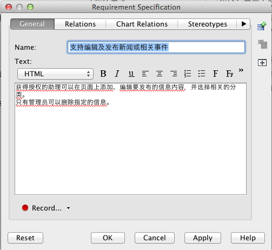
Task: Center align the text
Action: [160, 74]
